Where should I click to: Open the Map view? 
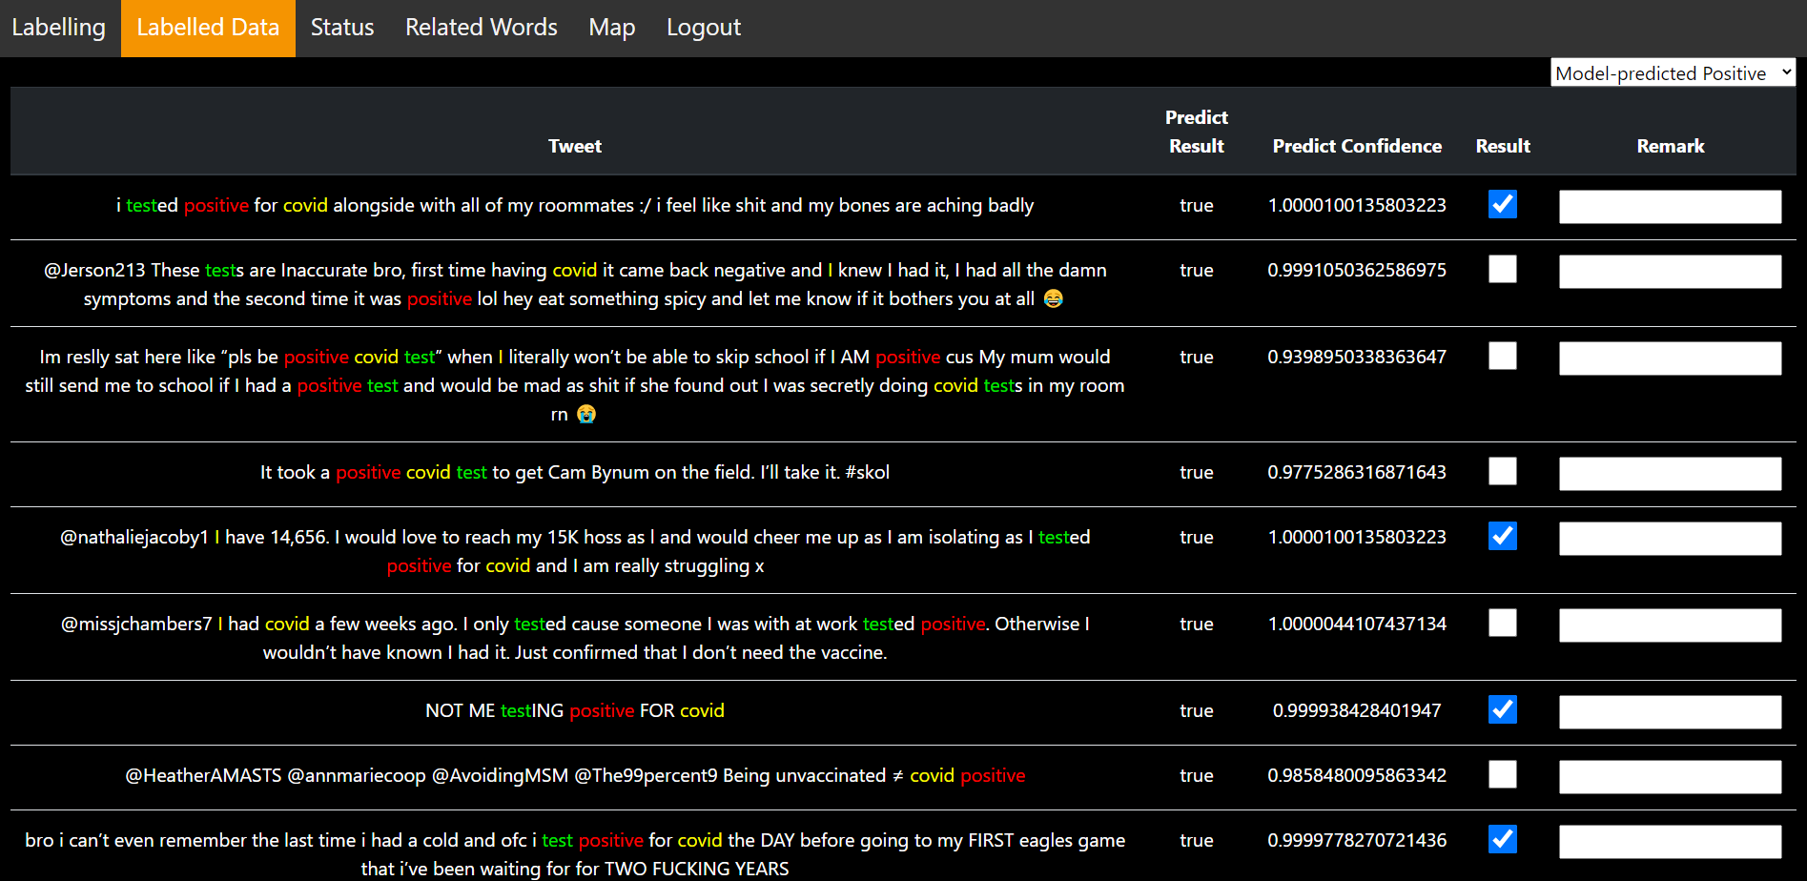[611, 28]
